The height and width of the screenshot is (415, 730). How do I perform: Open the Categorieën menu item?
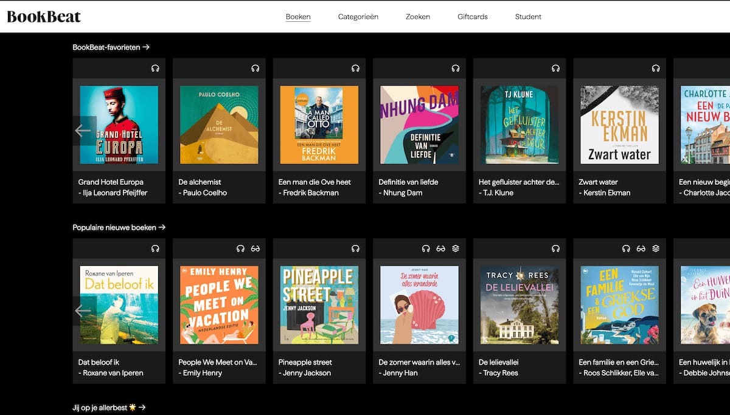point(358,16)
